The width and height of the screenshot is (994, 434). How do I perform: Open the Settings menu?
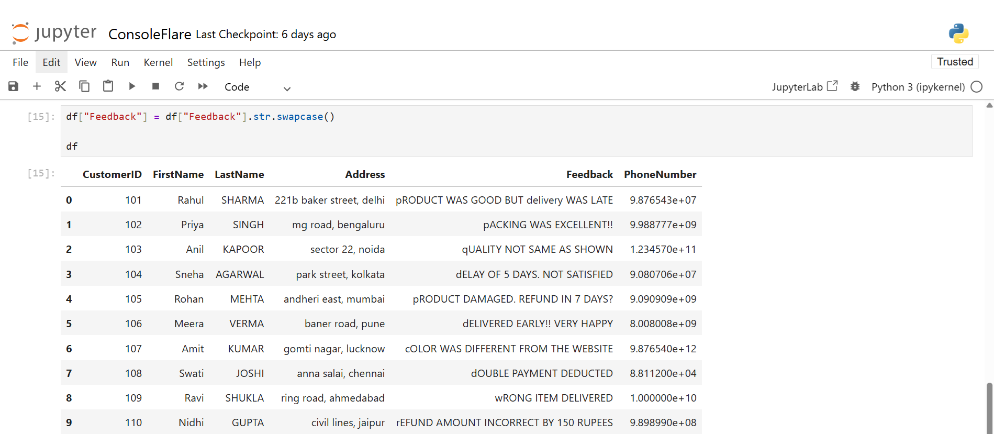click(206, 62)
